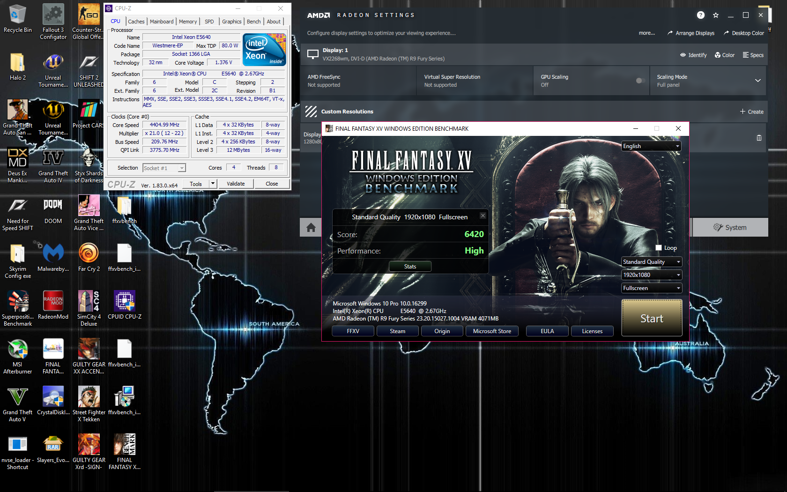
Task: Click the Microsoft Store button
Action: pyautogui.click(x=492, y=331)
